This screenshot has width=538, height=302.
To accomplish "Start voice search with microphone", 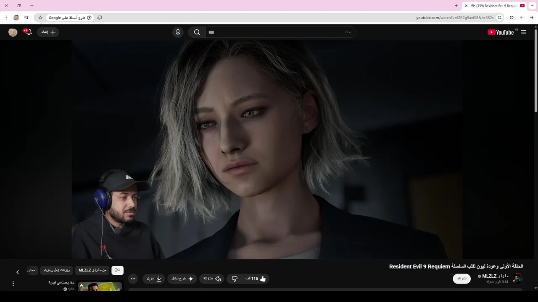I will 178,32.
